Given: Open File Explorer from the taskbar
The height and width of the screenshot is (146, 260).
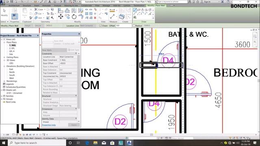Looking at the screenshot, I should point(95,143).
